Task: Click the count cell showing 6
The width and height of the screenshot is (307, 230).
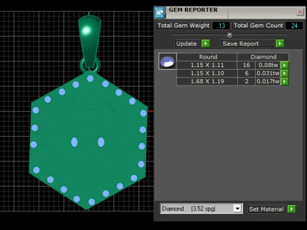Action: pyautogui.click(x=246, y=73)
